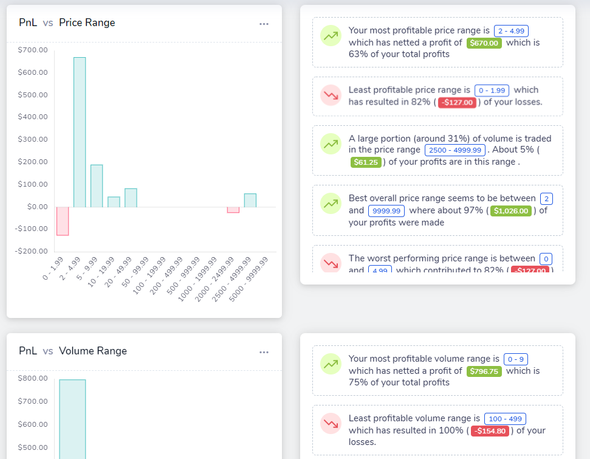The width and height of the screenshot is (590, 459).
Task: Select the 0 - 1.99 price range tag
Action: click(x=492, y=91)
